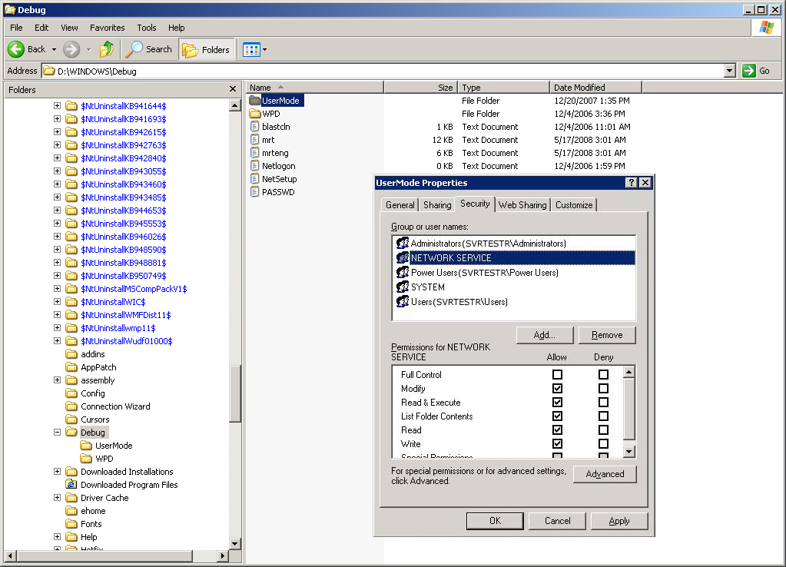Click the Apply button
The height and width of the screenshot is (567, 786).
click(x=619, y=521)
